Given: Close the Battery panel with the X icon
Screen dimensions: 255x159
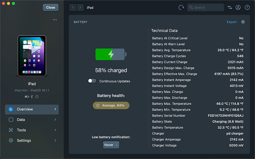Looking at the screenshot, I should (243, 22).
